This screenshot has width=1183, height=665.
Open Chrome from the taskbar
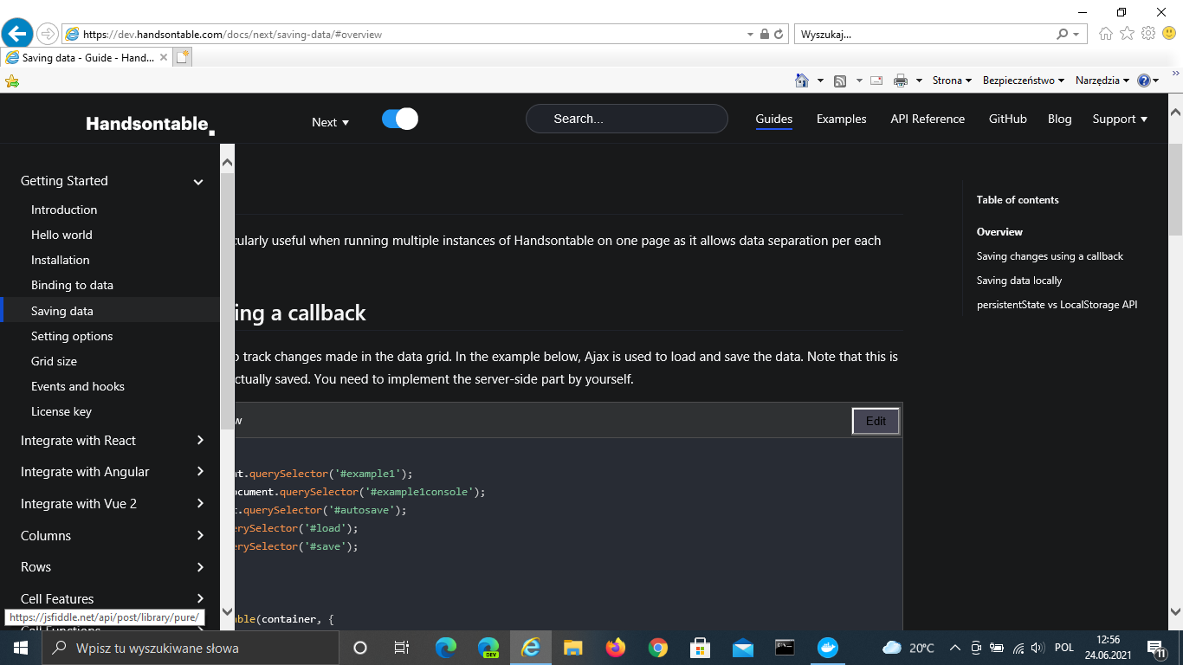tap(657, 647)
